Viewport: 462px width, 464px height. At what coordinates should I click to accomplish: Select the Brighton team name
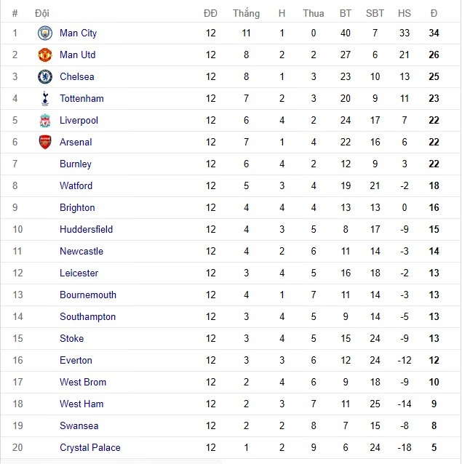(x=77, y=207)
